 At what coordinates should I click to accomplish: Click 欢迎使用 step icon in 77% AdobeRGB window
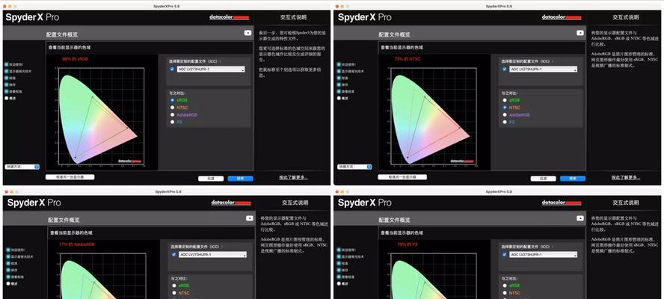click(x=8, y=250)
